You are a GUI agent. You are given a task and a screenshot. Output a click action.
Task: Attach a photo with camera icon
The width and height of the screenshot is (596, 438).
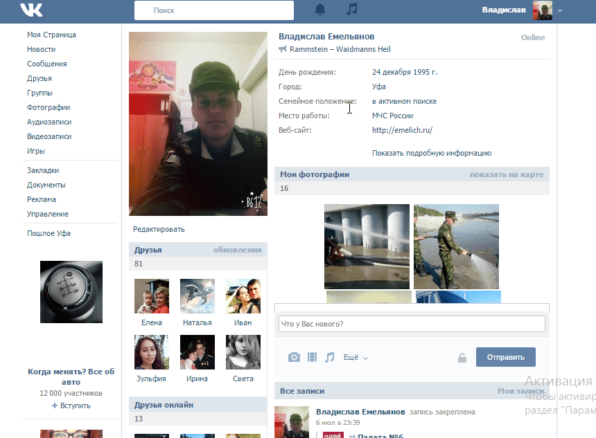pyautogui.click(x=295, y=358)
